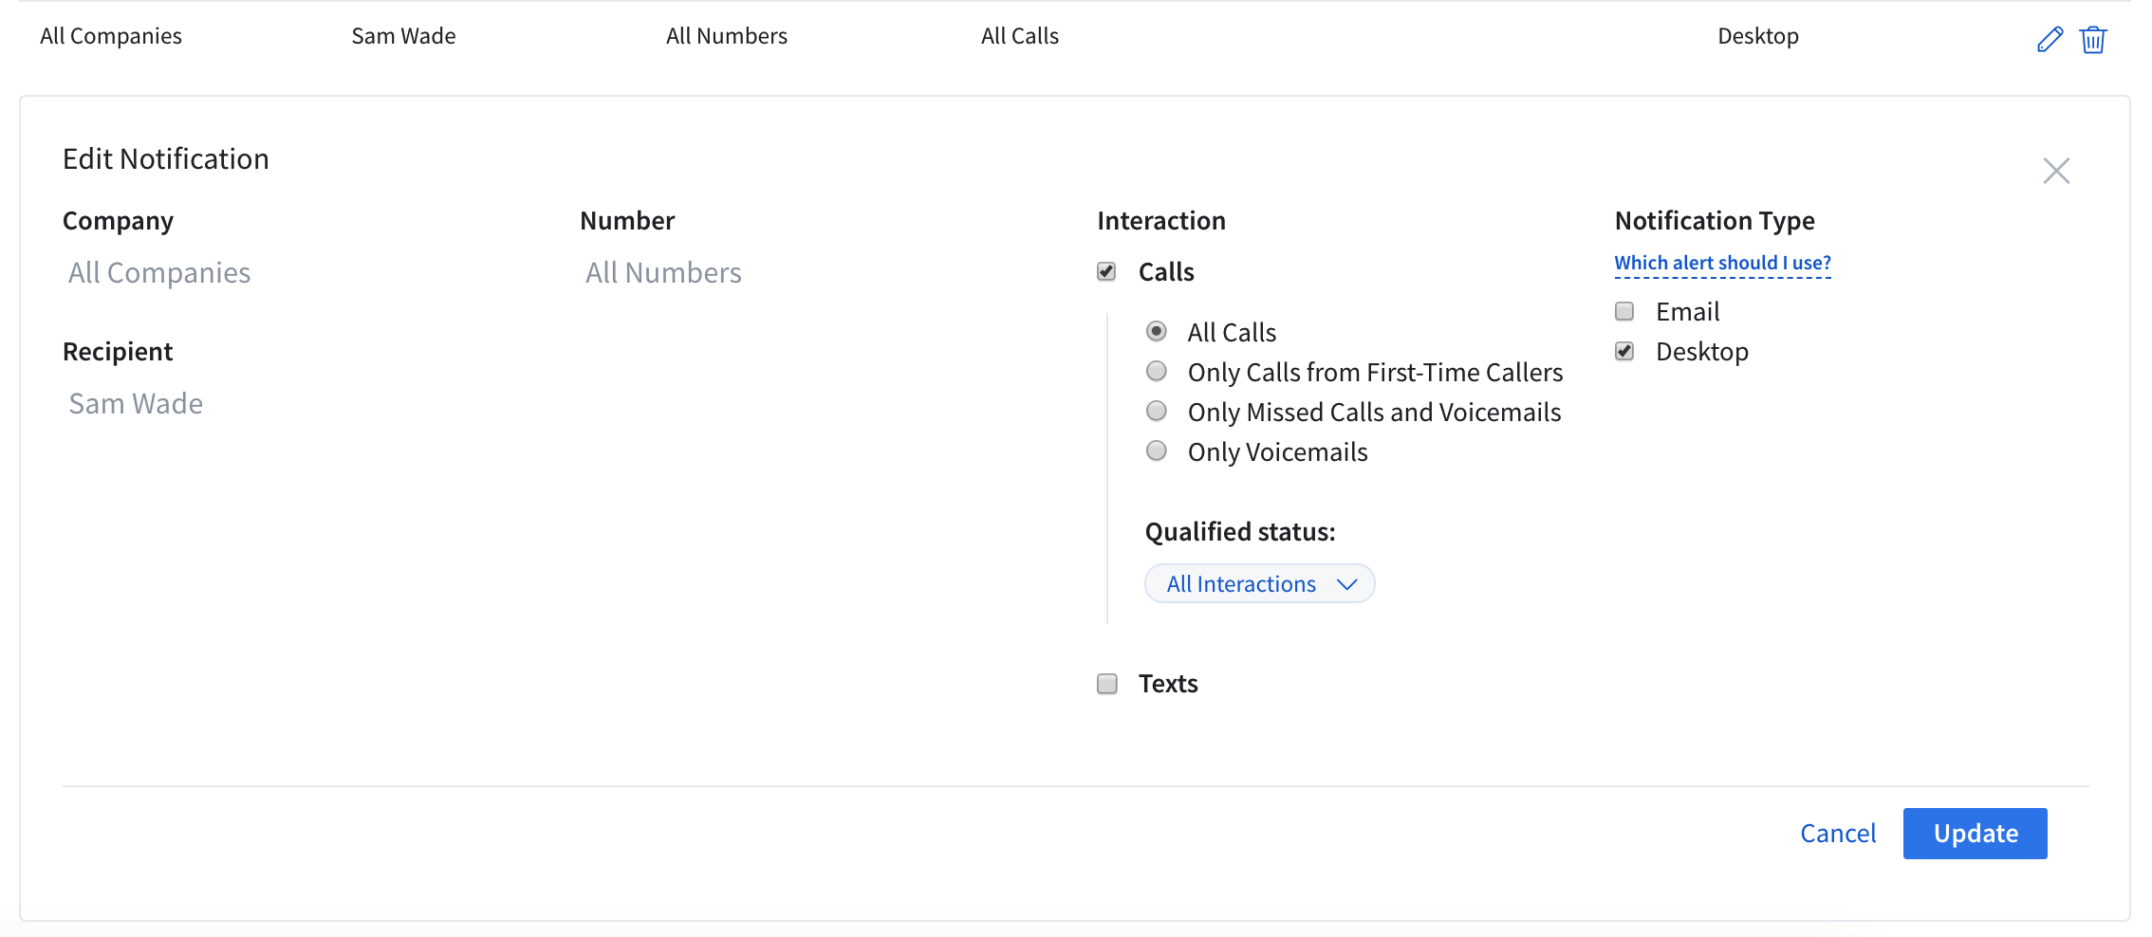Check the Email notification type
This screenshot has width=2152, height=937.
pos(1624,312)
